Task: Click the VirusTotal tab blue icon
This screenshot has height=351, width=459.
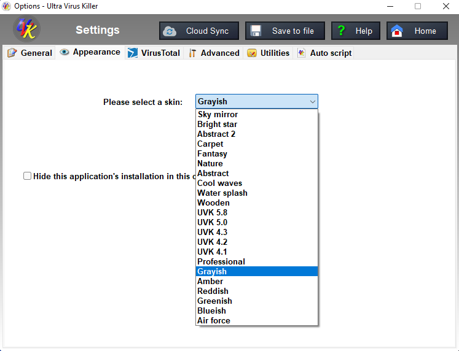Action: 133,53
